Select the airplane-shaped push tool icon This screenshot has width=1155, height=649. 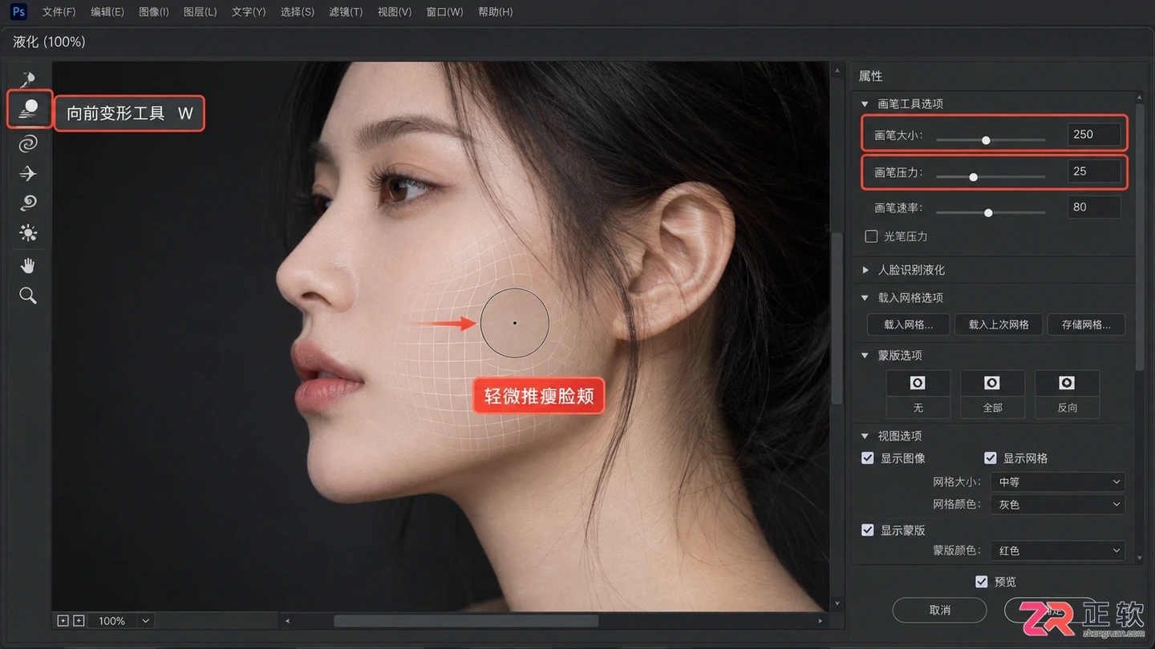(28, 174)
